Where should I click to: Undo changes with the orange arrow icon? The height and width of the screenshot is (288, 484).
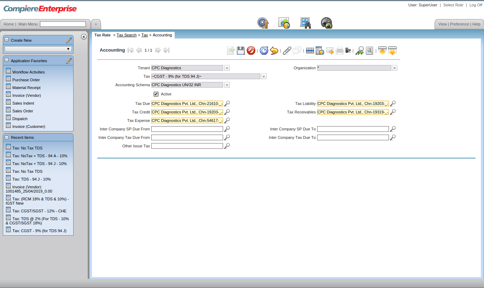point(274,51)
